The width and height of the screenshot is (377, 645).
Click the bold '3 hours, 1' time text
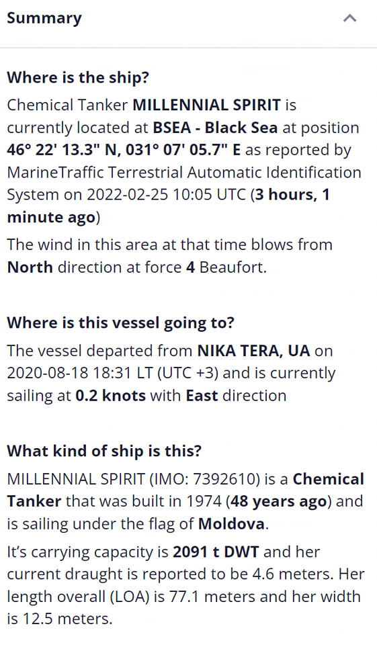292,195
